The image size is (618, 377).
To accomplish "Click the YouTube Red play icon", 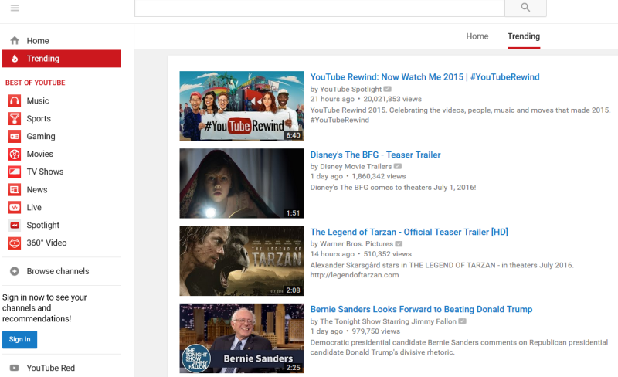I will 15,368.
